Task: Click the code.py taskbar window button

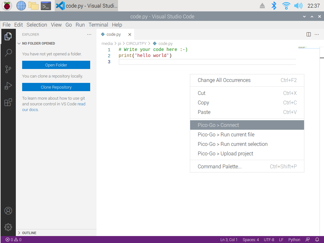Action: click(x=86, y=6)
